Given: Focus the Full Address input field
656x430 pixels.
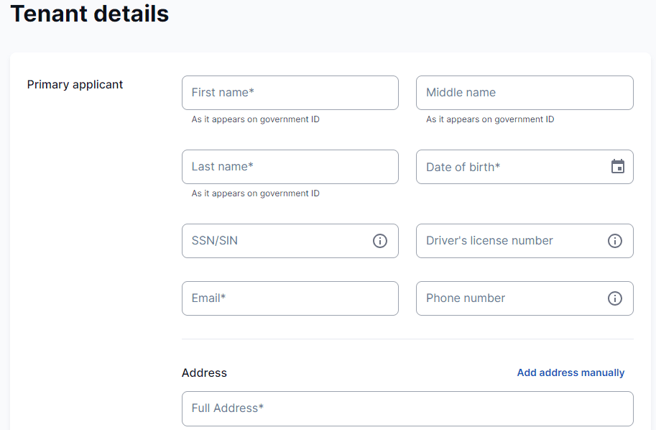Looking at the screenshot, I should tap(407, 408).
